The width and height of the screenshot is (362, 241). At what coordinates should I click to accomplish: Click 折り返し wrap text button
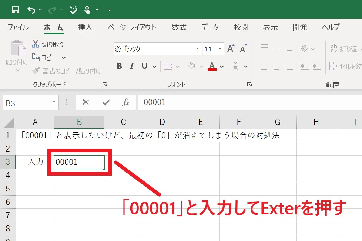click(346, 48)
